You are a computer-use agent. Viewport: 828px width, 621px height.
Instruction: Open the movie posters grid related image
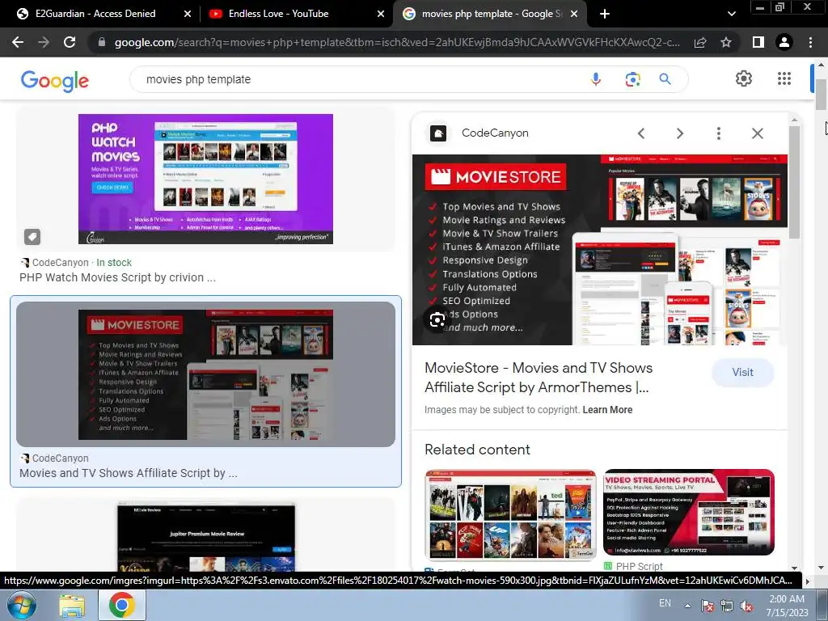tap(510, 514)
